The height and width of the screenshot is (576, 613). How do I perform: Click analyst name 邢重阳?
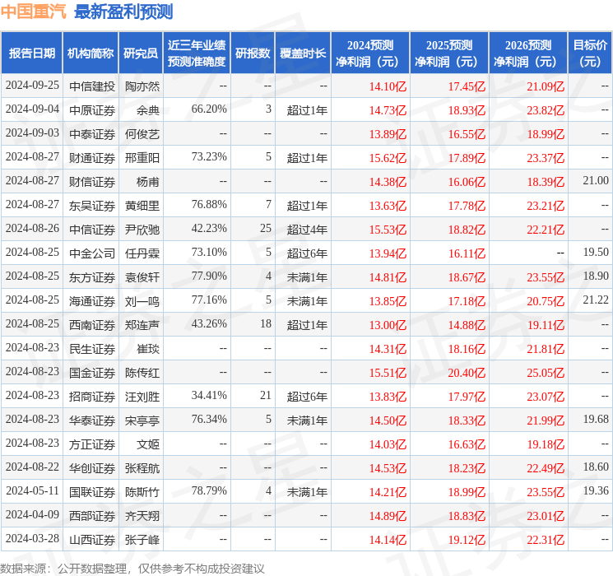[142, 158]
